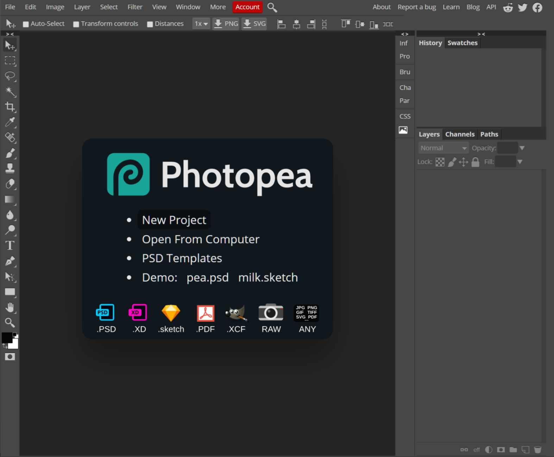Select the Crop tool
Viewport: 554px width, 457px height.
(10, 107)
